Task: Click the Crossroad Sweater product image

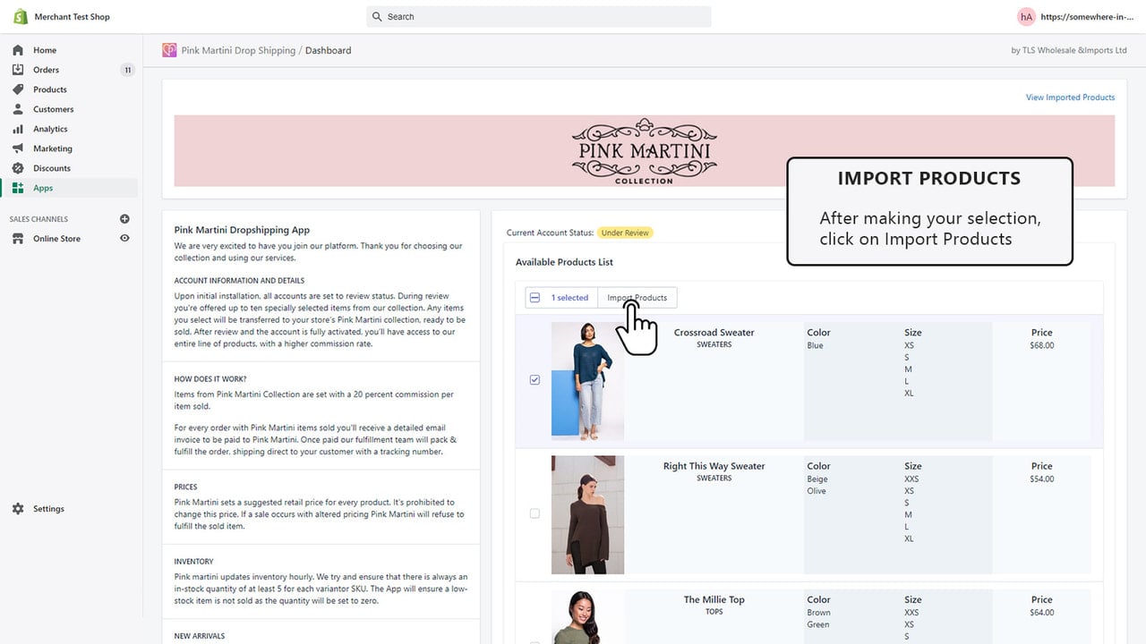Action: [x=587, y=381]
